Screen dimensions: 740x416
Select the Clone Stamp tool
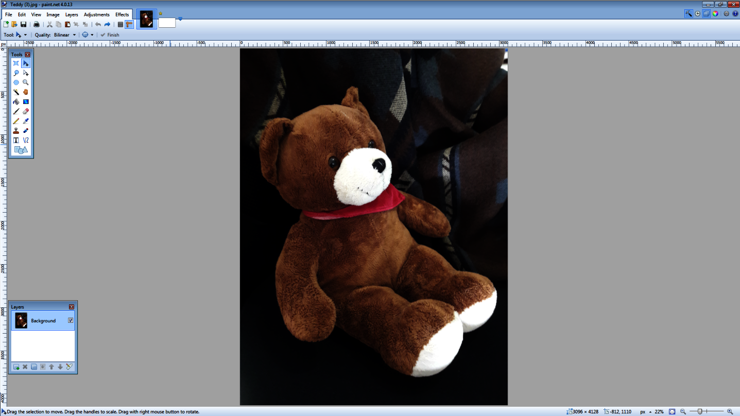pyautogui.click(x=16, y=130)
